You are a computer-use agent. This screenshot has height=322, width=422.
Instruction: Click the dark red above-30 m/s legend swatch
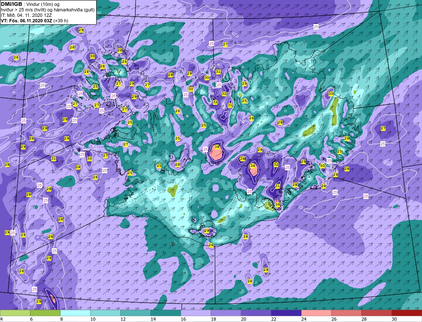pyautogui.click(x=407, y=313)
